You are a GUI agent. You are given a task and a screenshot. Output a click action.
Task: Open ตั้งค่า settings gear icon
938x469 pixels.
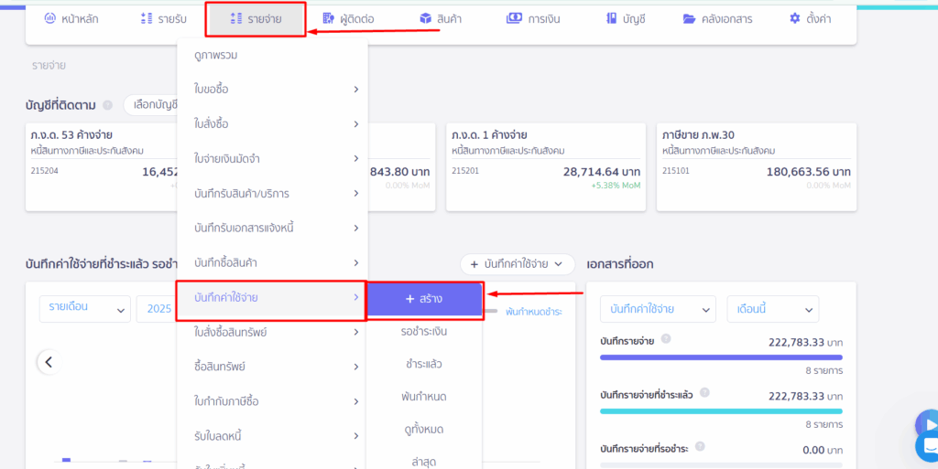pyautogui.click(x=794, y=18)
